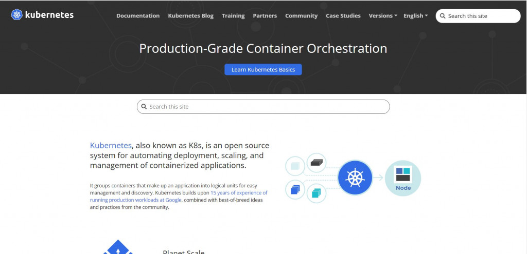Click the blue Kubernetes helm circle in diagram
The width and height of the screenshot is (527, 254).
pyautogui.click(x=355, y=178)
